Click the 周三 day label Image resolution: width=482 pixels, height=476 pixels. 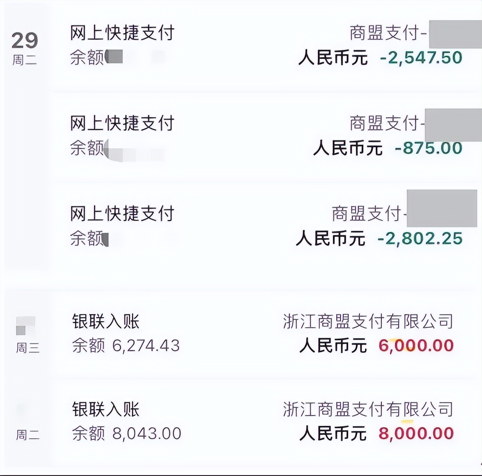pos(28,348)
